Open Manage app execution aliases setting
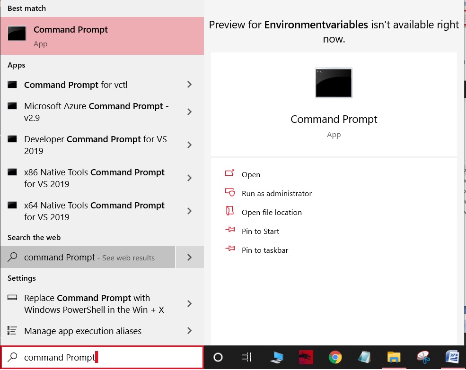The width and height of the screenshot is (466, 370). coord(102,331)
